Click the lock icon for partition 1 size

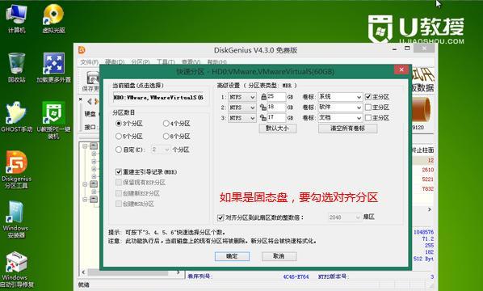[263, 97]
